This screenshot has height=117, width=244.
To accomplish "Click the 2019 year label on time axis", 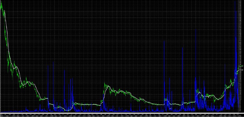I will pos(147,115).
